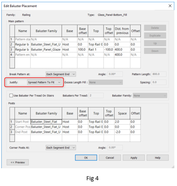The image size is (177, 186).
Task: Click main pattern row 2 Top Rail cell
Action: [x=96, y=44]
